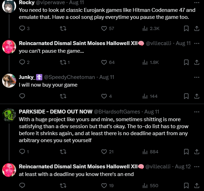Image resolution: width=204 pixels, height=191 pixels.
Task: Repost the "you can't pause the game" tweet
Action: pyautogui.click(x=65, y=62)
